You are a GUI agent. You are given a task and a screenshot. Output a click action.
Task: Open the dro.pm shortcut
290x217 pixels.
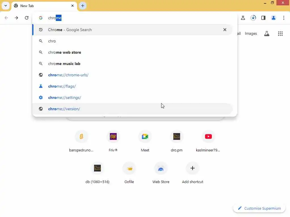tap(177, 141)
